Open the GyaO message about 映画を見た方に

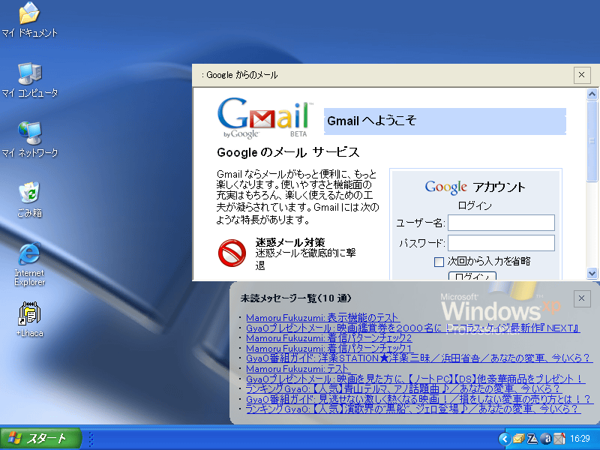click(414, 379)
